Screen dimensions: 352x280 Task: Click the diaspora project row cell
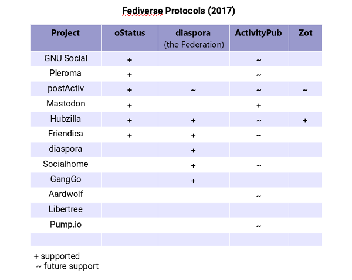pos(66,149)
